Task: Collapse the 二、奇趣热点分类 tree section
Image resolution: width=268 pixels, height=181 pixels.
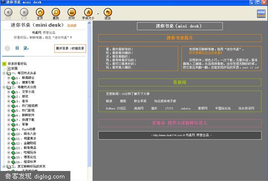Action: (4, 87)
